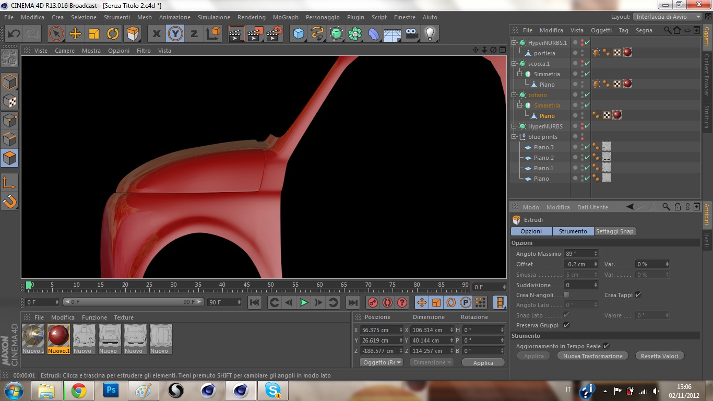The width and height of the screenshot is (713, 401).
Task: Switch to the Strumento tab
Action: point(573,231)
